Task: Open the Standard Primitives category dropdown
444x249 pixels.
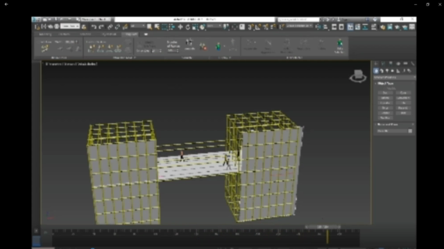Action: 394,77
